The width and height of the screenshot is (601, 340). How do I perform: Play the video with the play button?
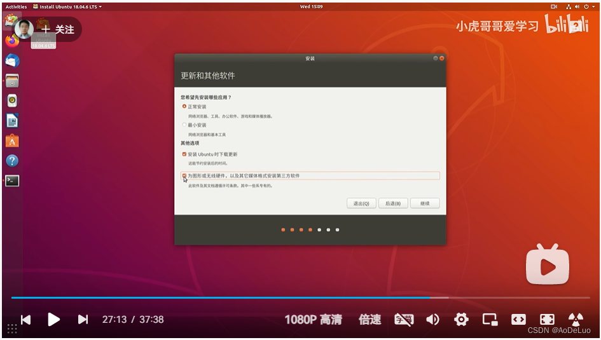(53, 319)
